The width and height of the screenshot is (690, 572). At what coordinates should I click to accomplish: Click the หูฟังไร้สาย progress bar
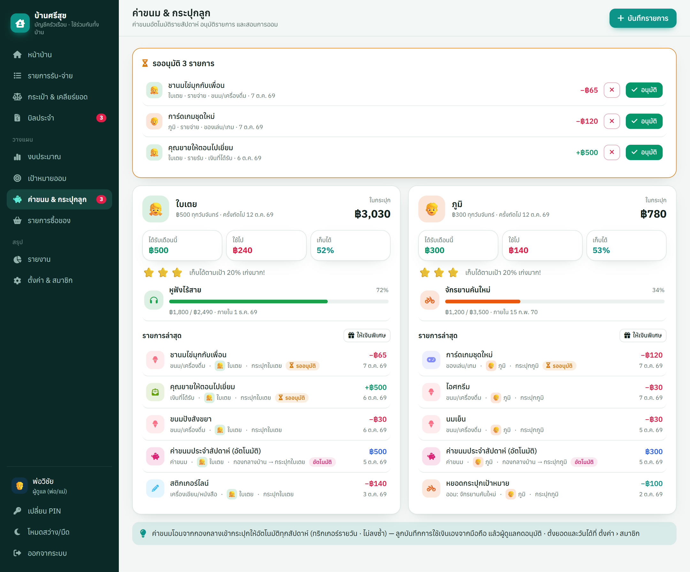[279, 301]
